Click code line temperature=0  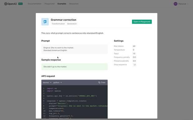(x=57, y=108)
